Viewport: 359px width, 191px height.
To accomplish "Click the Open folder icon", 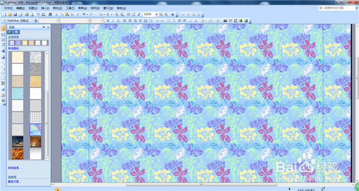I will coord(10,15).
